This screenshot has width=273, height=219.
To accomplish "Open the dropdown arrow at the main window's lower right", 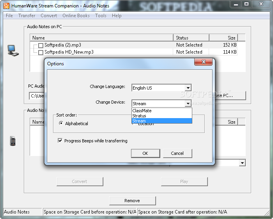I will pyautogui.click(x=242, y=163).
